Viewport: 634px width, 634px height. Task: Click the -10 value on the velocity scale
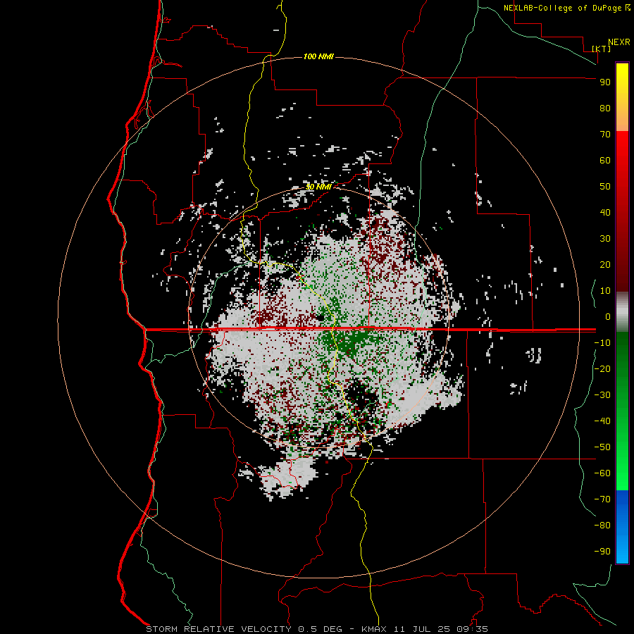[602, 343]
